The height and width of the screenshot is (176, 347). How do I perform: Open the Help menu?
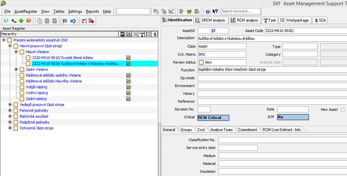pyautogui.click(x=107, y=11)
